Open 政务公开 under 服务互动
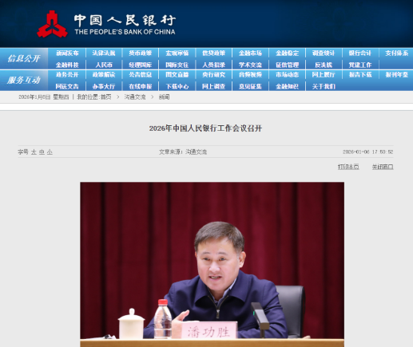The width and height of the screenshot is (413, 347). click(x=67, y=75)
